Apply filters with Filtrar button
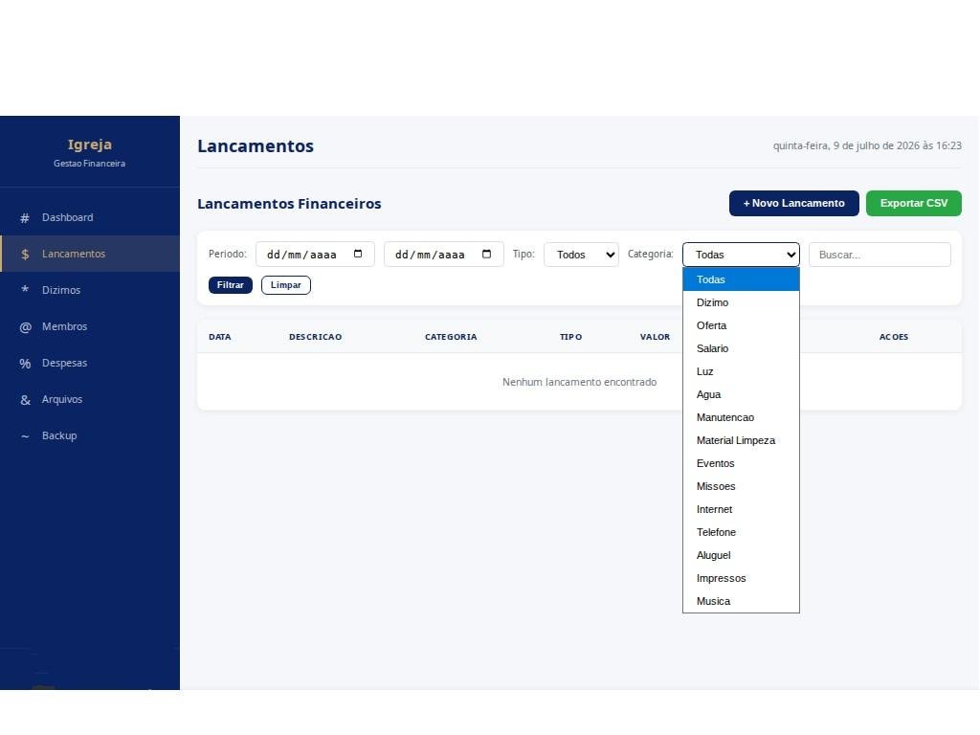Screen dimensions: 980x735 point(231,285)
